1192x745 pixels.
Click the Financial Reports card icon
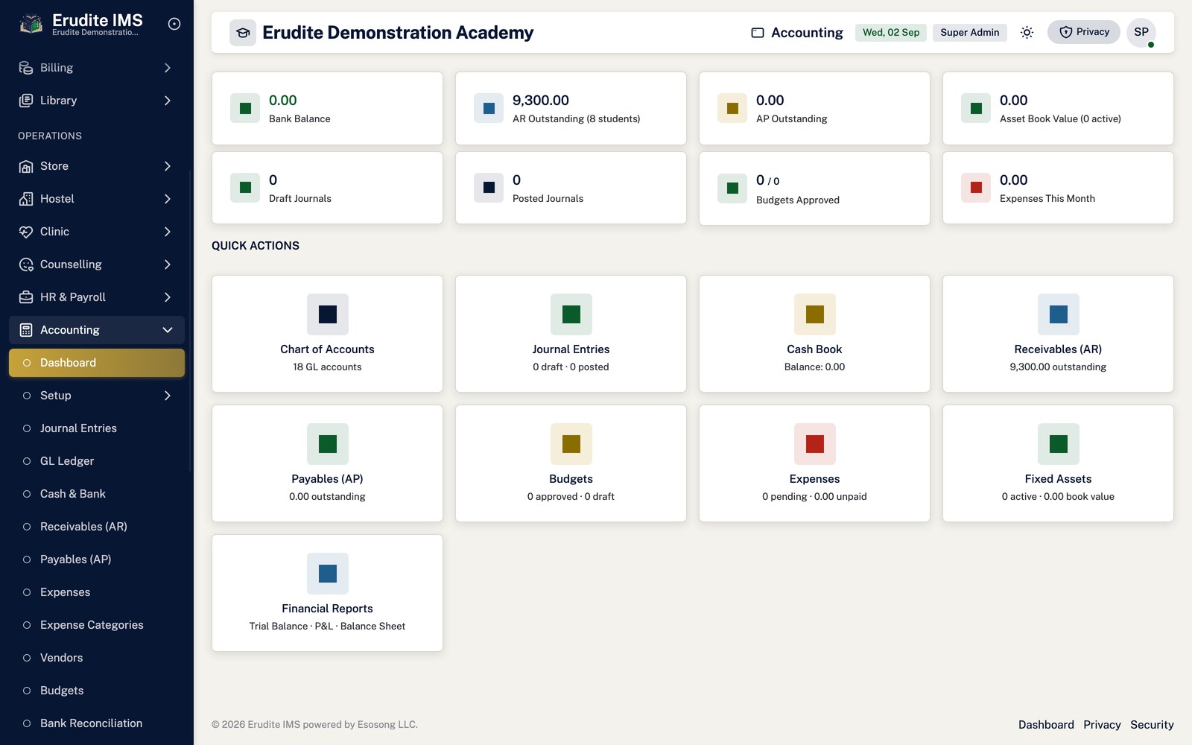coord(328,574)
